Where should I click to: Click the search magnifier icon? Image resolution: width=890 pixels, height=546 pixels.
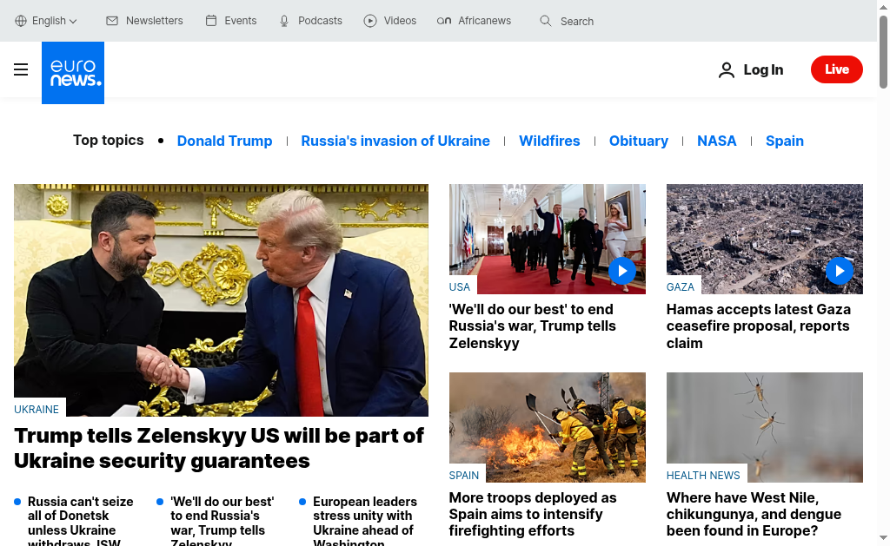point(546,21)
